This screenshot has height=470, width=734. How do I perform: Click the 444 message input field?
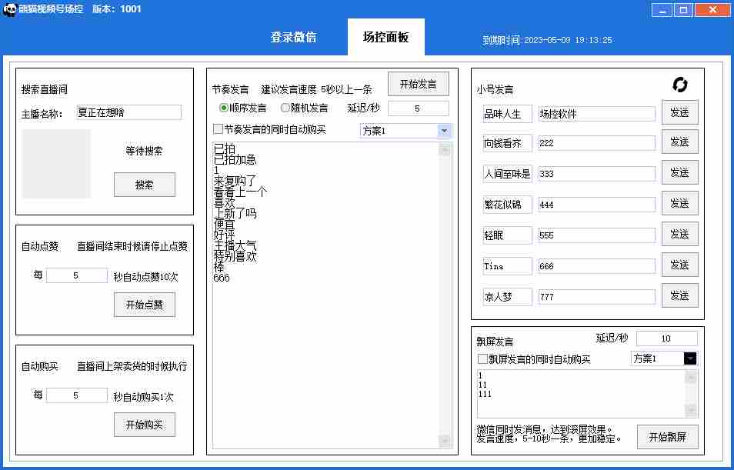597,205
